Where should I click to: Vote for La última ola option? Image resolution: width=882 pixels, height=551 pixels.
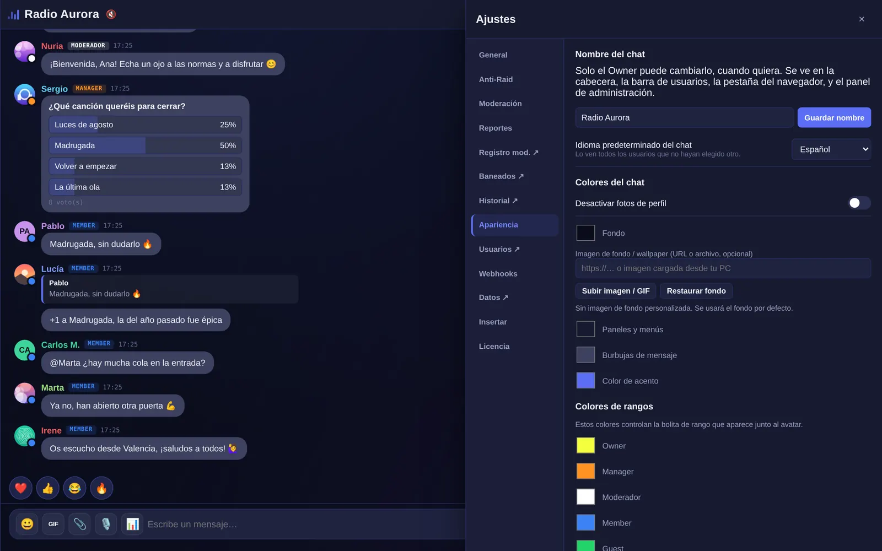[146, 187]
